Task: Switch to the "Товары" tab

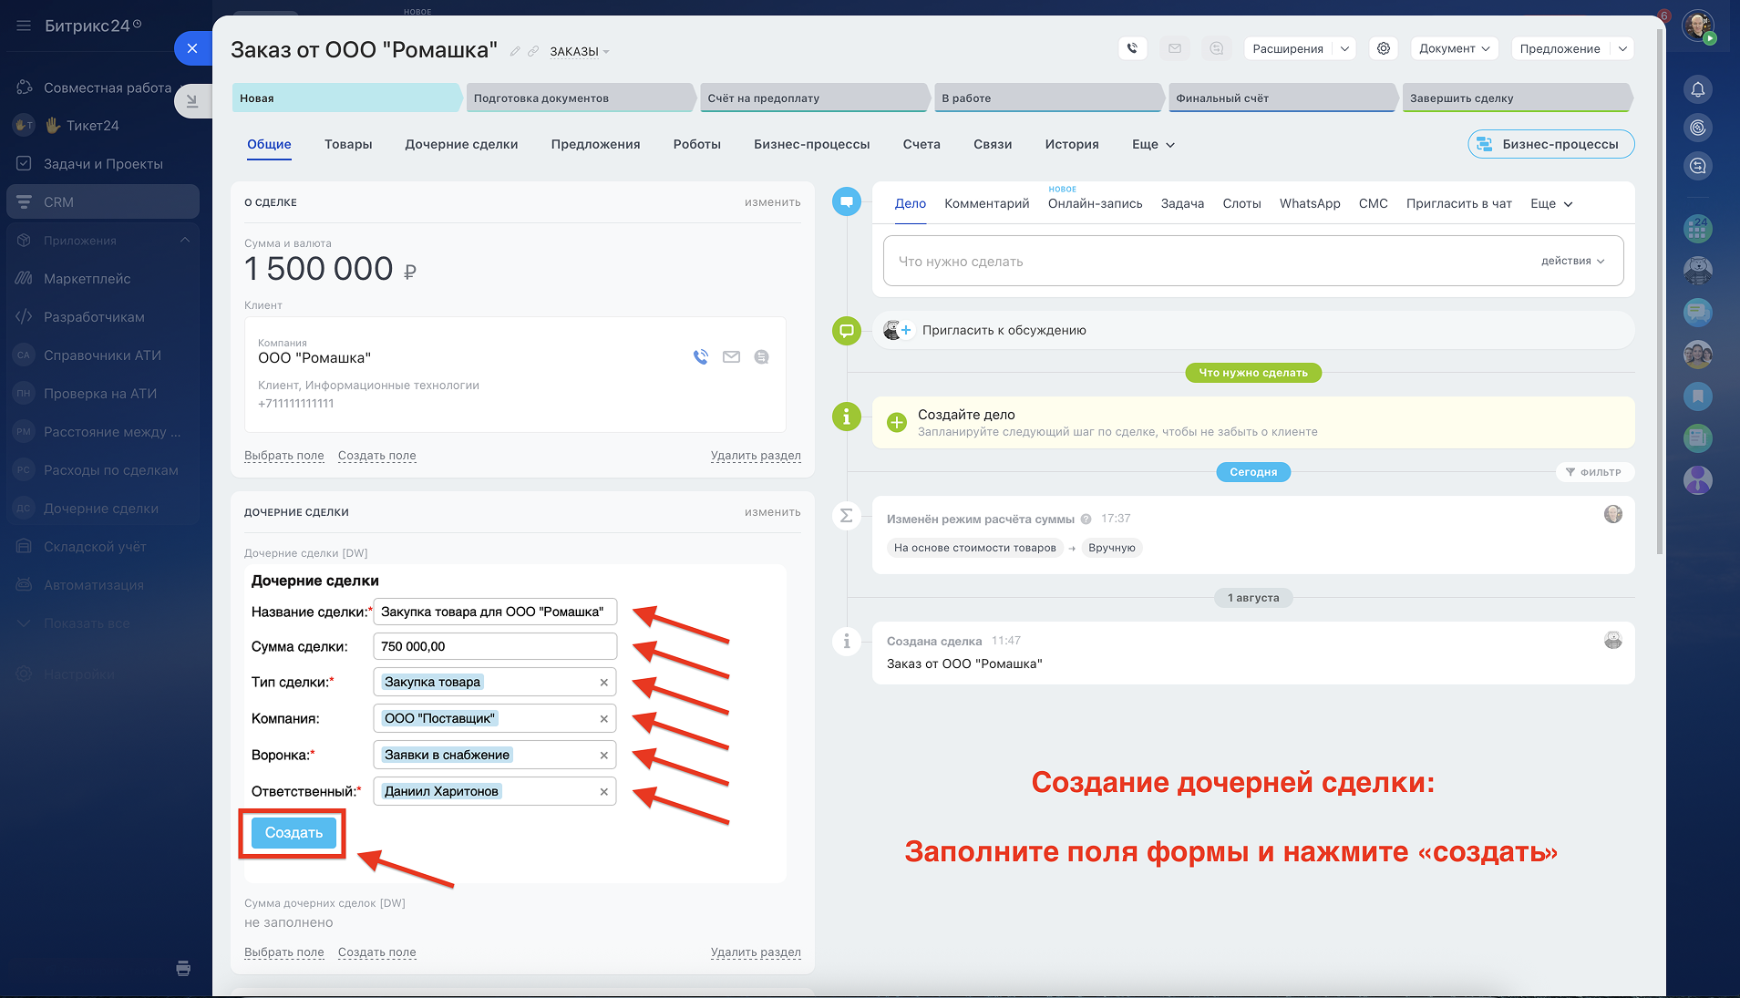Action: pyautogui.click(x=348, y=145)
